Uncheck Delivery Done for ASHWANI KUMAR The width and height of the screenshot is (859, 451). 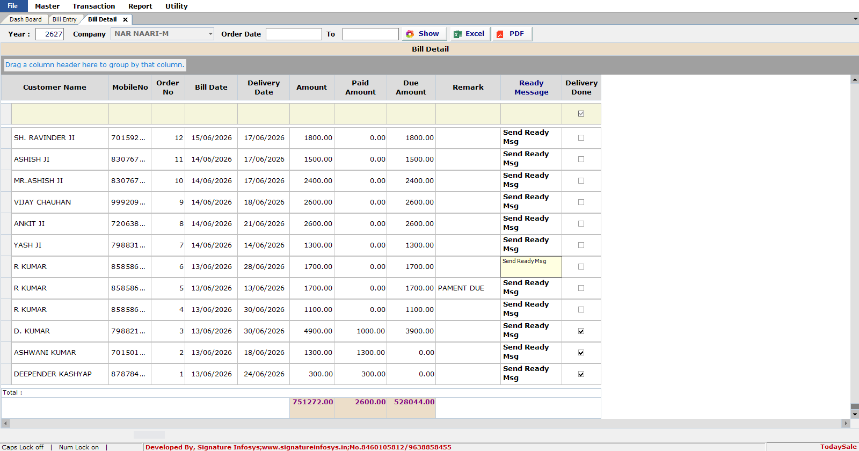click(581, 353)
